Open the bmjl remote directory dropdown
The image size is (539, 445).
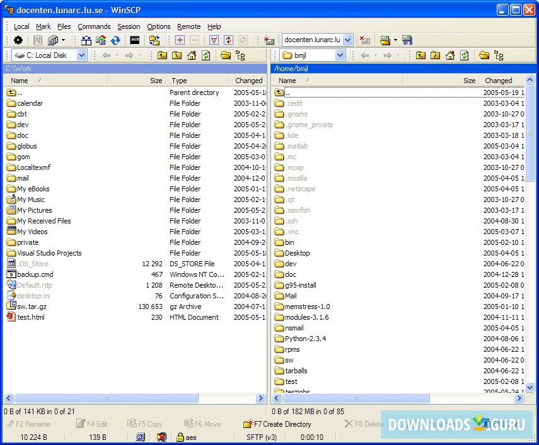340,55
